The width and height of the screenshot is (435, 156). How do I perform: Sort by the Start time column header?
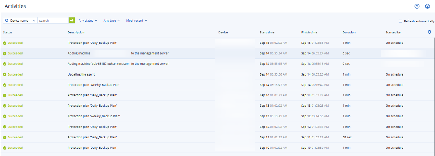(267, 32)
